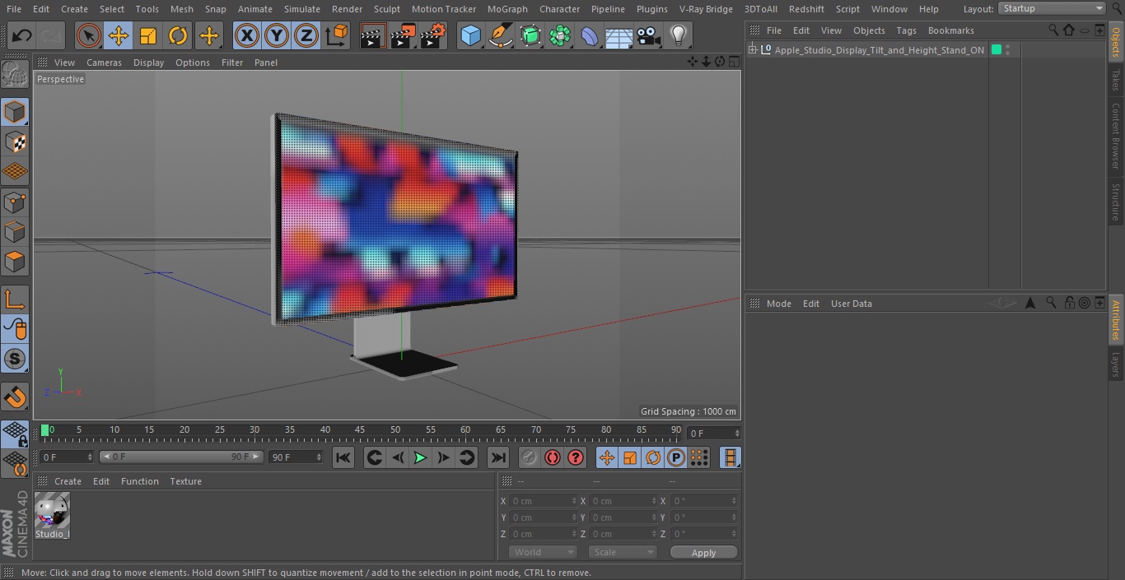Open the Attributes side tab
The height and width of the screenshot is (580, 1125).
(1116, 321)
